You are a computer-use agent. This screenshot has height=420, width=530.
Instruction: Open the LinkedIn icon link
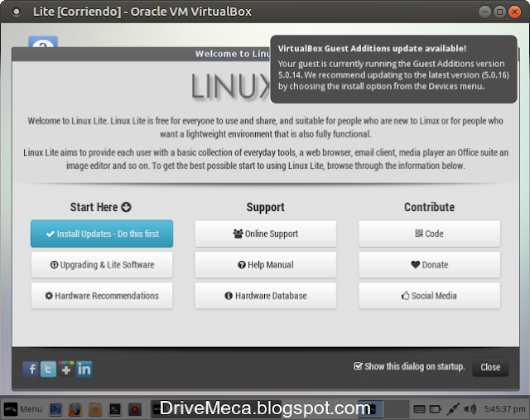84,369
